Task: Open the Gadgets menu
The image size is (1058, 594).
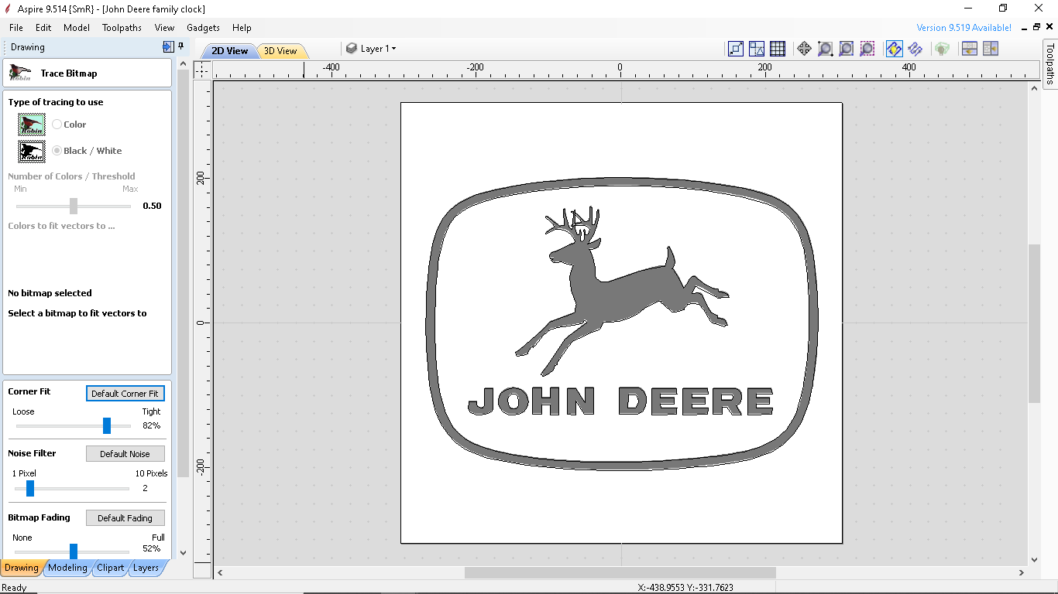Action: pyautogui.click(x=203, y=28)
